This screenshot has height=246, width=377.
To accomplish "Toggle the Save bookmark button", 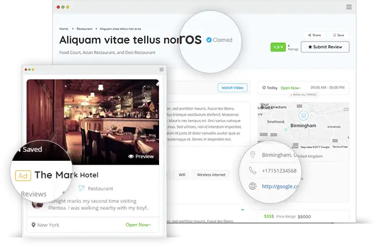I will coord(338,35).
